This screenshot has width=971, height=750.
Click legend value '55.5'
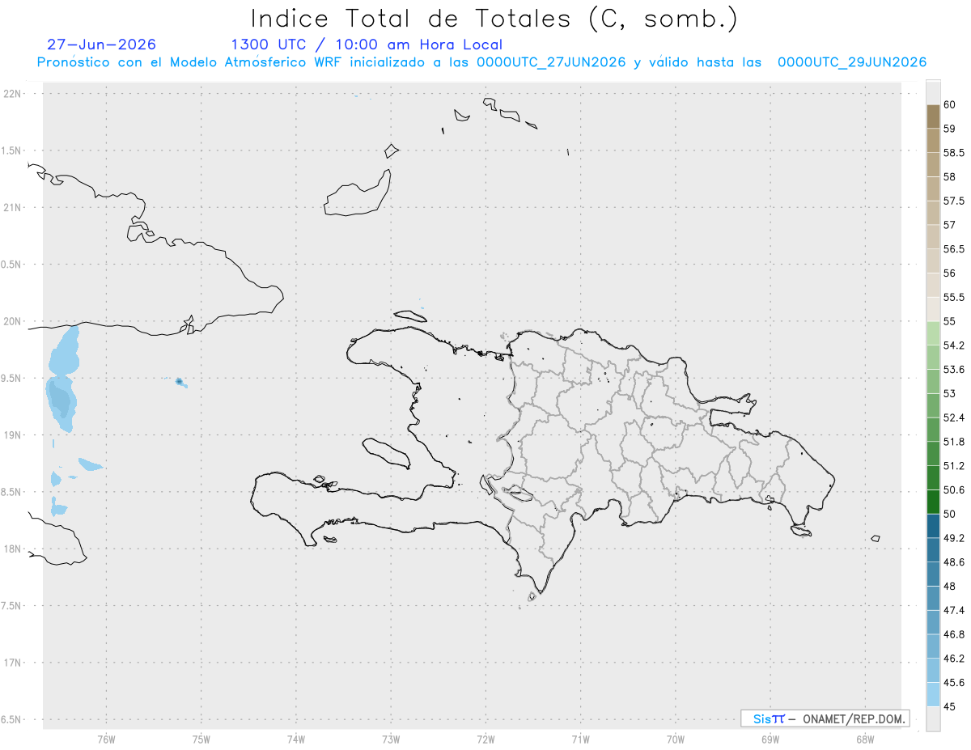tap(952, 298)
